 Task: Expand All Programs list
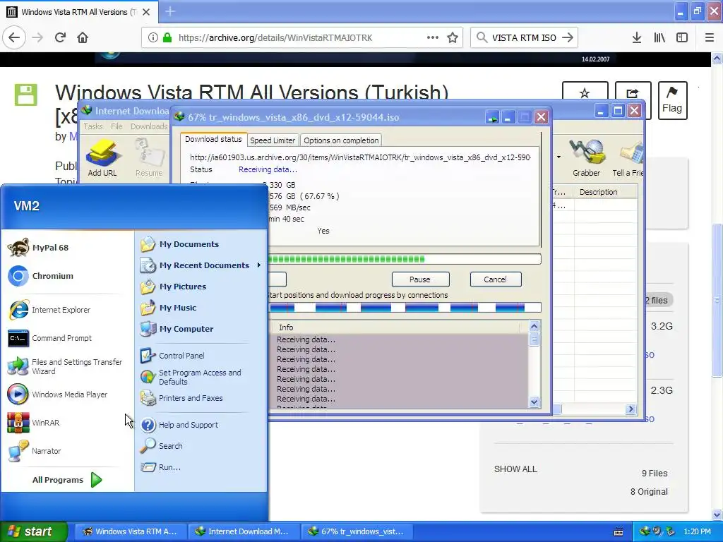tap(67, 480)
